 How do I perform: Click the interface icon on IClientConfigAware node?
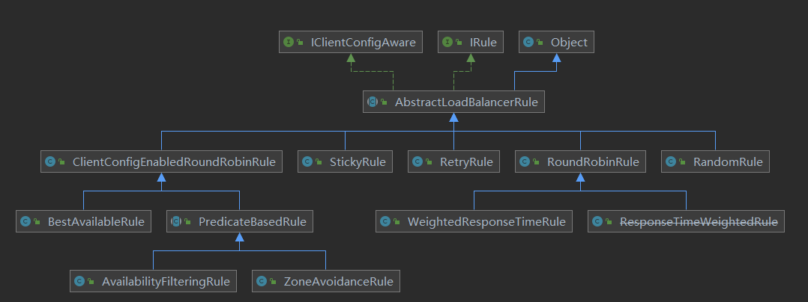coord(287,43)
